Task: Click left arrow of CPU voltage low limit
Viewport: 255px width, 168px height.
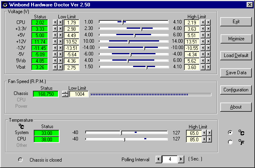Action: (56, 22)
